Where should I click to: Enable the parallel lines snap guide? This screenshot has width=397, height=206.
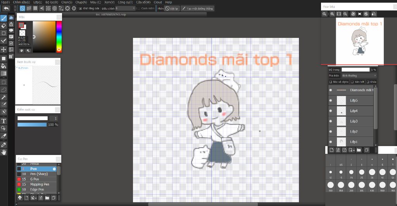[29, 9]
